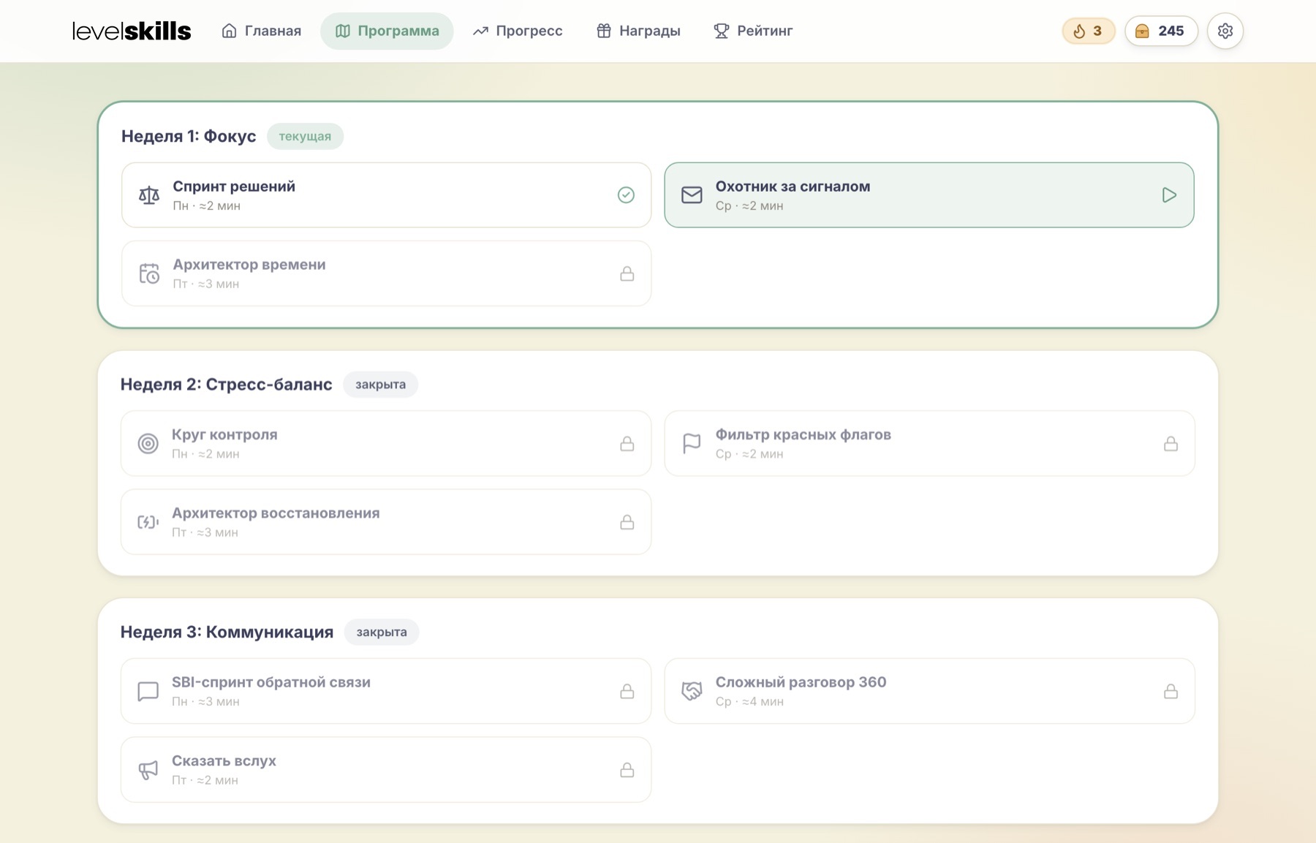The image size is (1316, 843).
Task: Click the streak flame counter showing 3
Action: (x=1088, y=31)
